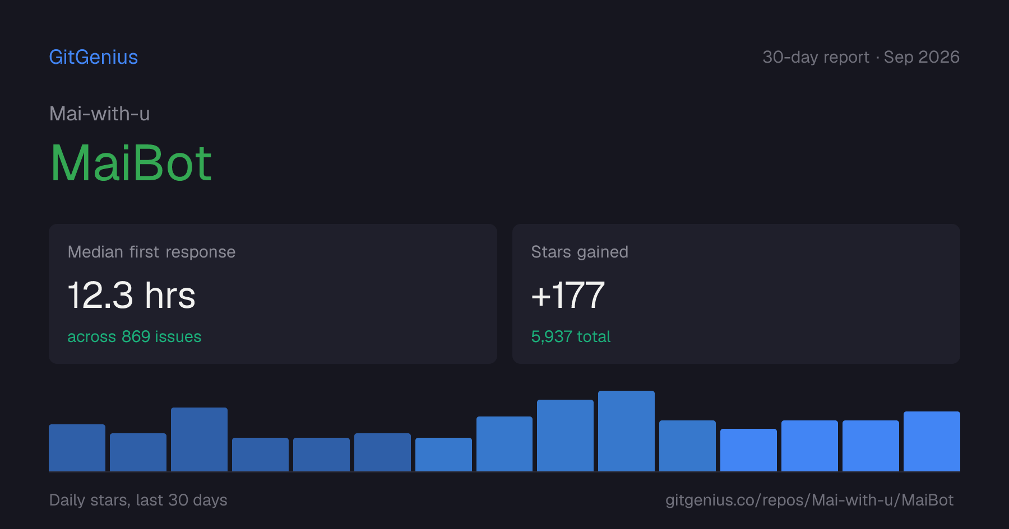Click the 12.3 hrs value

click(132, 295)
